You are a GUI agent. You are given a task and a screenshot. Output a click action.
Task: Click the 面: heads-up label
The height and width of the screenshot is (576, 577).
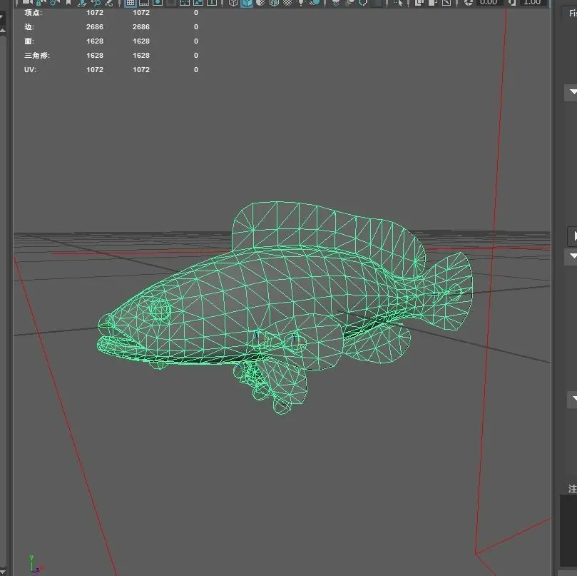pyautogui.click(x=29, y=41)
